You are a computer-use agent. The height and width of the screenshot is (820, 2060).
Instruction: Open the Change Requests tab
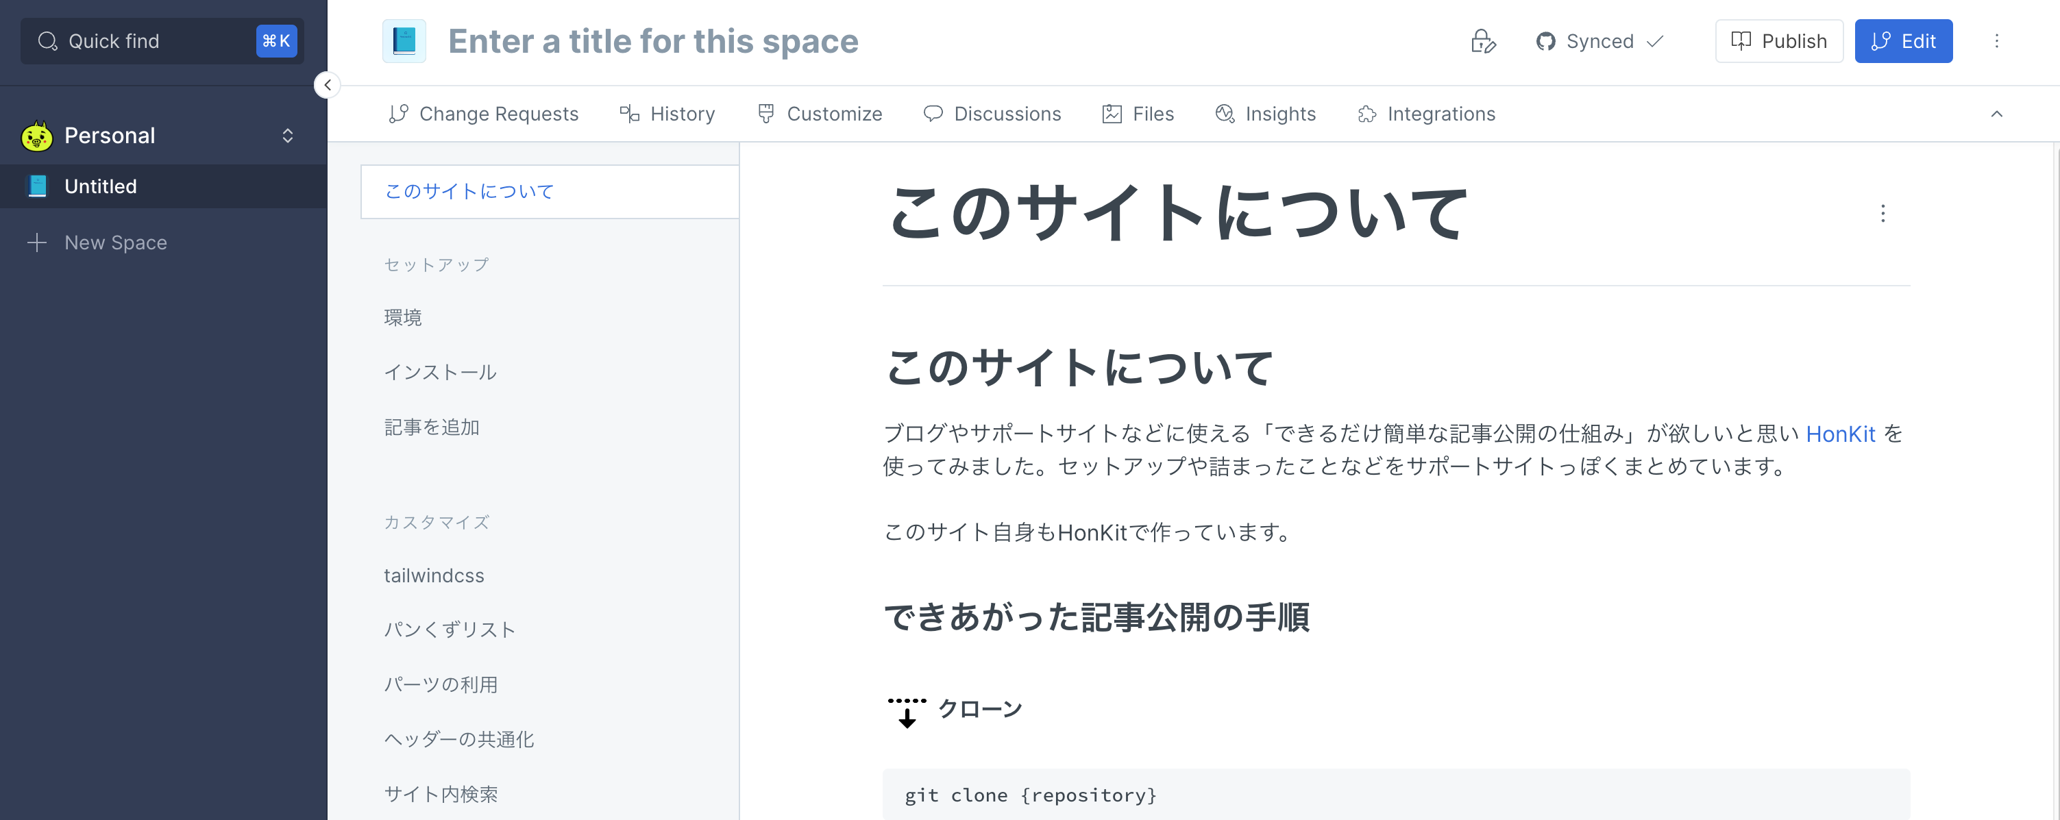[x=483, y=114]
